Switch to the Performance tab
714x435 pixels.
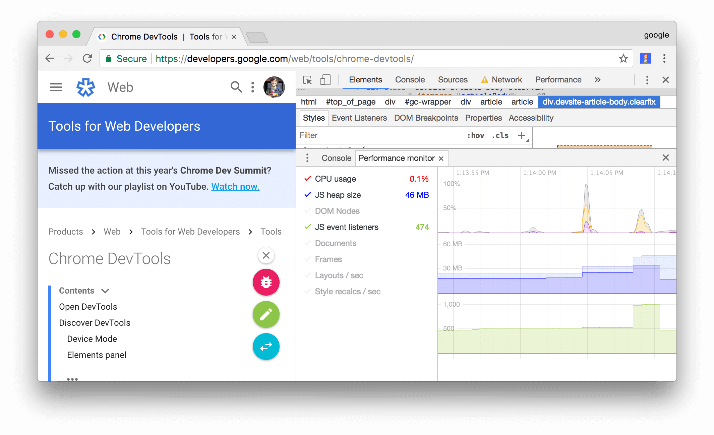tap(557, 80)
